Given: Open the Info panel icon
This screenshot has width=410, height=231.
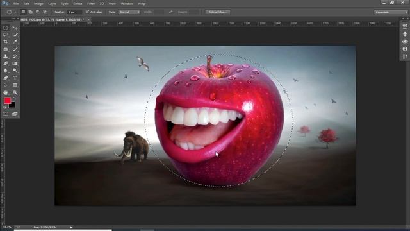Looking at the screenshot, I should pos(405,49).
